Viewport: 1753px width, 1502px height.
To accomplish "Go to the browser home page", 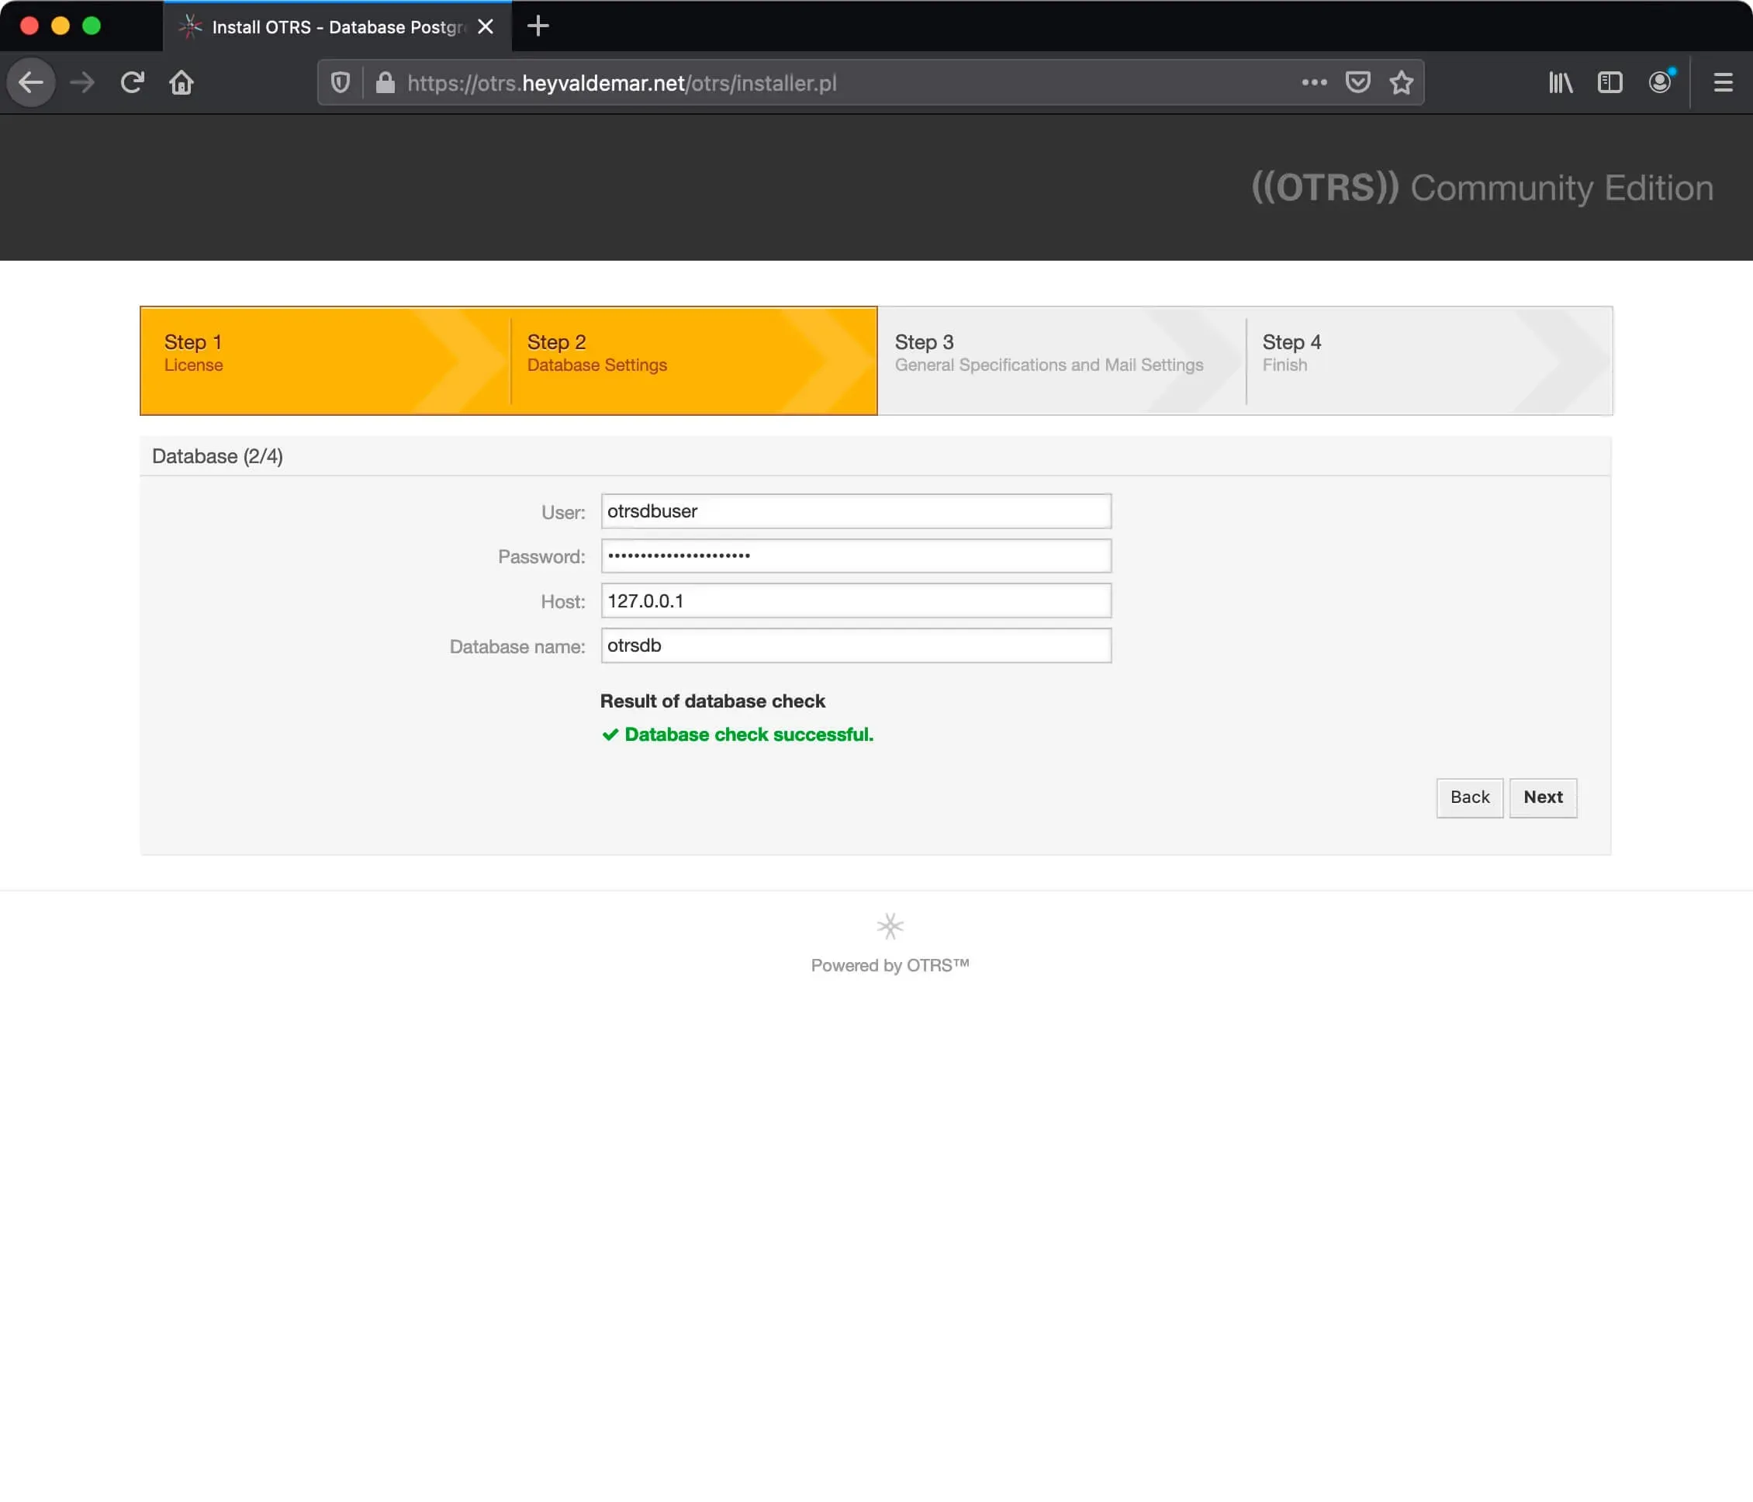I will pyautogui.click(x=181, y=82).
